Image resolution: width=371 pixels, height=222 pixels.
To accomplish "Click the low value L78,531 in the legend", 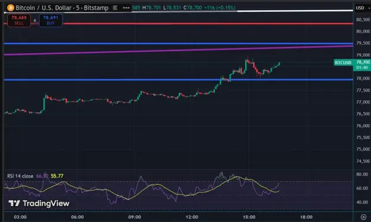I will coord(172,8).
